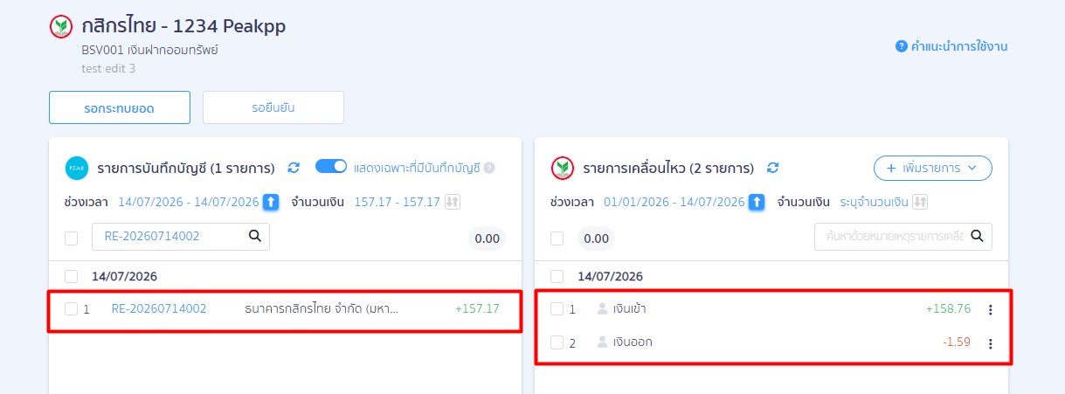Image resolution: width=1065 pixels, height=394 pixels.
Task: Click the Kasikorn bank logo beside the account title
Action: pos(61,26)
